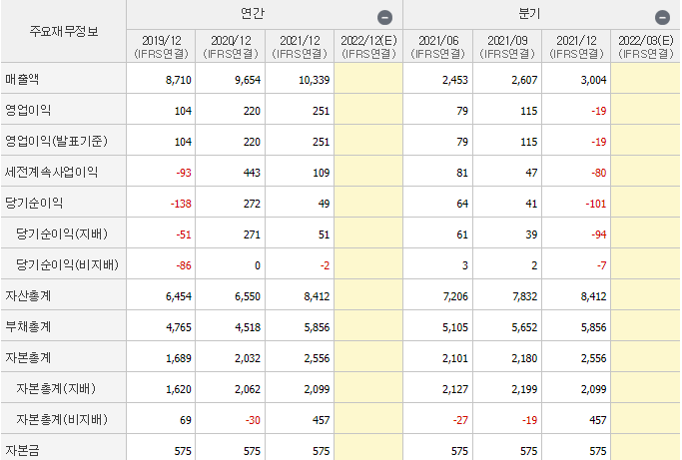This screenshot has height=460, width=682.
Task: Select the 분기 header label
Action: tap(529, 14)
